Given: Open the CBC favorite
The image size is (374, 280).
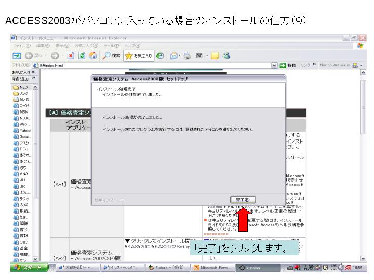Looking at the screenshot, I should (21, 242).
